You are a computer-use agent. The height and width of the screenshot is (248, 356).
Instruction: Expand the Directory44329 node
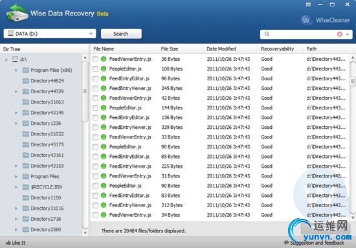pos(16,91)
